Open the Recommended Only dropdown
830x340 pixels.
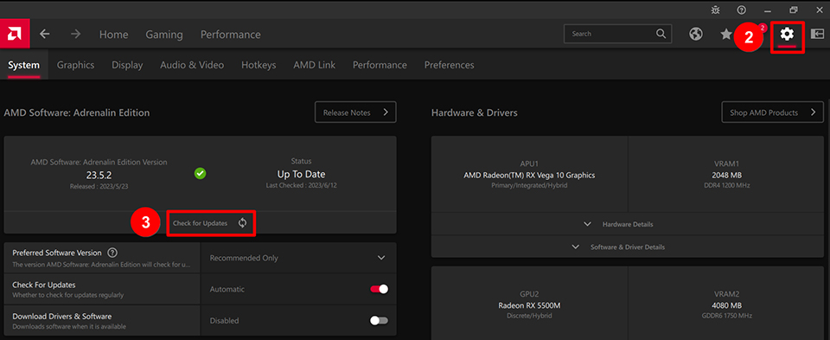pos(298,258)
